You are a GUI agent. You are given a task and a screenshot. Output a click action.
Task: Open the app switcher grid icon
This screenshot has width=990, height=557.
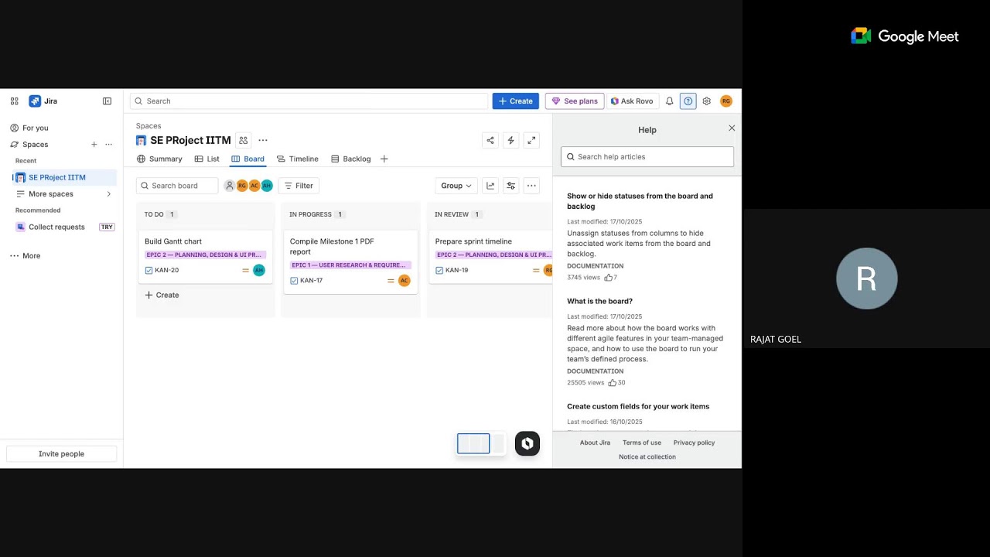[x=14, y=101]
